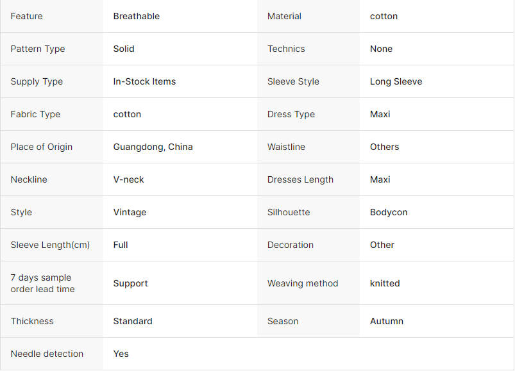515x371 pixels.
Task: Select the Needle detection label
Action: (47, 354)
